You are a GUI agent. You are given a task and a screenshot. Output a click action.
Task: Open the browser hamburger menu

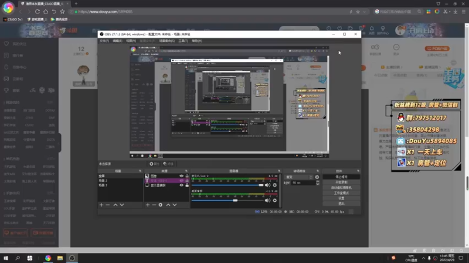[464, 12]
